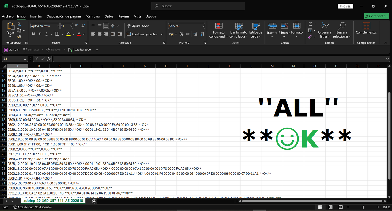Click the Inic. ses. sign-in button
Viewport: 392px width, 211px height.
(x=346, y=6)
